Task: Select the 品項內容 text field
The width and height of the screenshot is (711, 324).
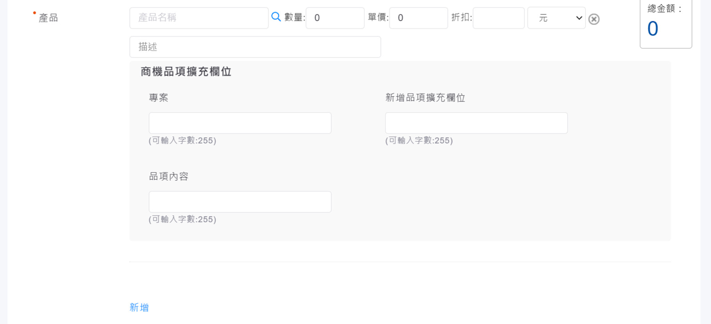Action: pos(240,202)
